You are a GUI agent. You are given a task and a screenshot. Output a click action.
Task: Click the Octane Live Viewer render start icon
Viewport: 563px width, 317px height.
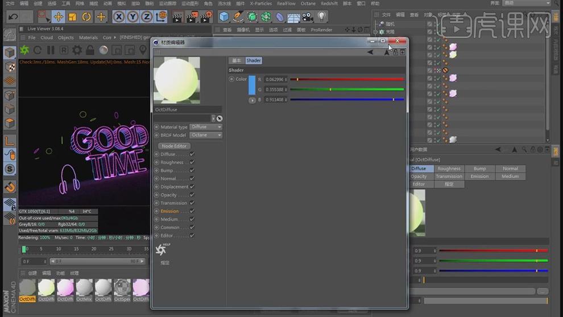24,50
